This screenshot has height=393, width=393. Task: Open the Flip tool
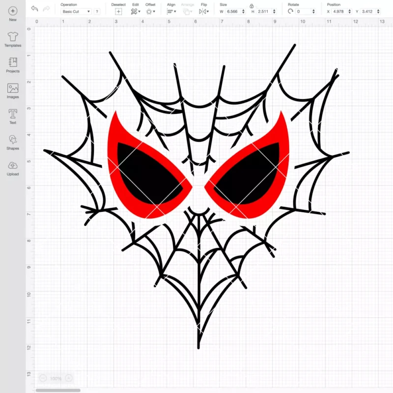click(202, 11)
